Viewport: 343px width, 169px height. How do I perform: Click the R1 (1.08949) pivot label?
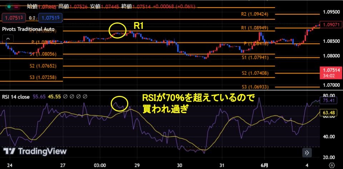click(255, 28)
